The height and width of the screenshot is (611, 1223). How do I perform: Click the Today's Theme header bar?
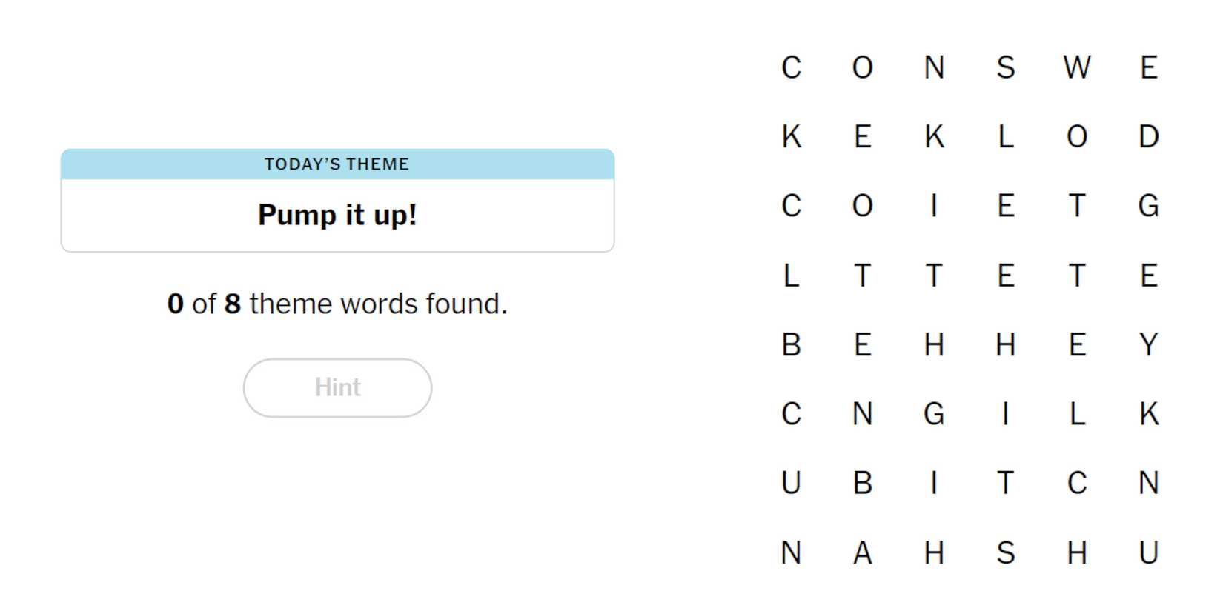[x=337, y=164]
